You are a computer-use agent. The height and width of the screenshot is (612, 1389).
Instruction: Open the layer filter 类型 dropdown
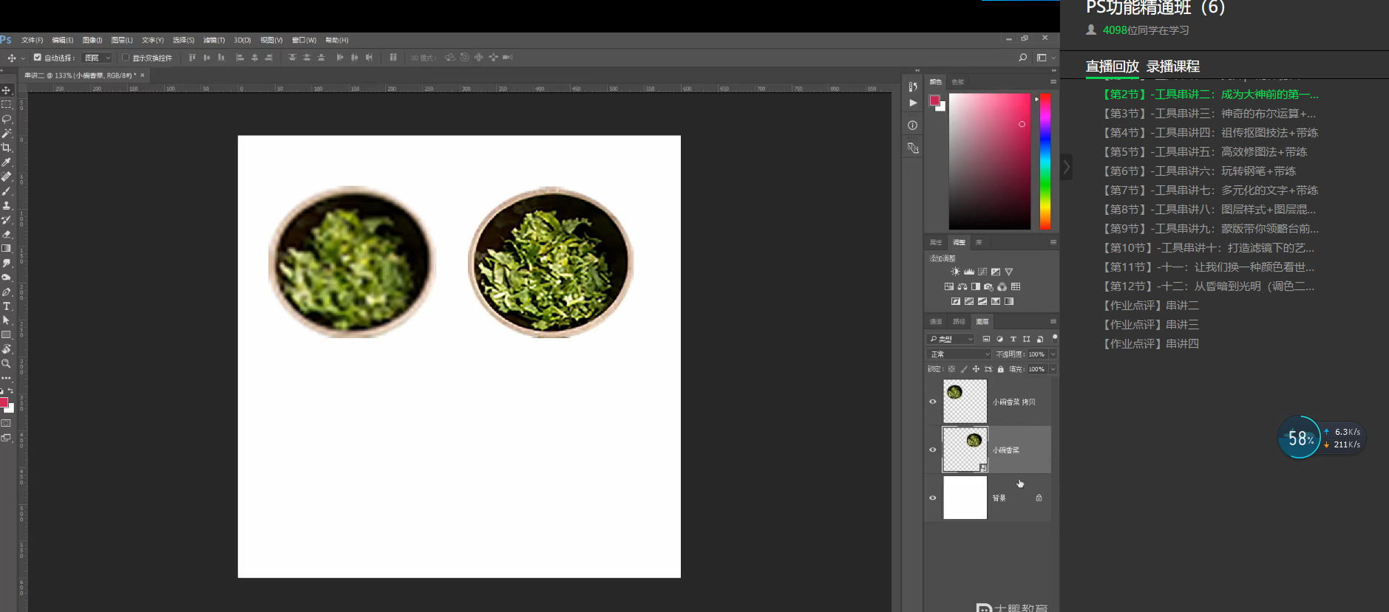[x=951, y=339]
